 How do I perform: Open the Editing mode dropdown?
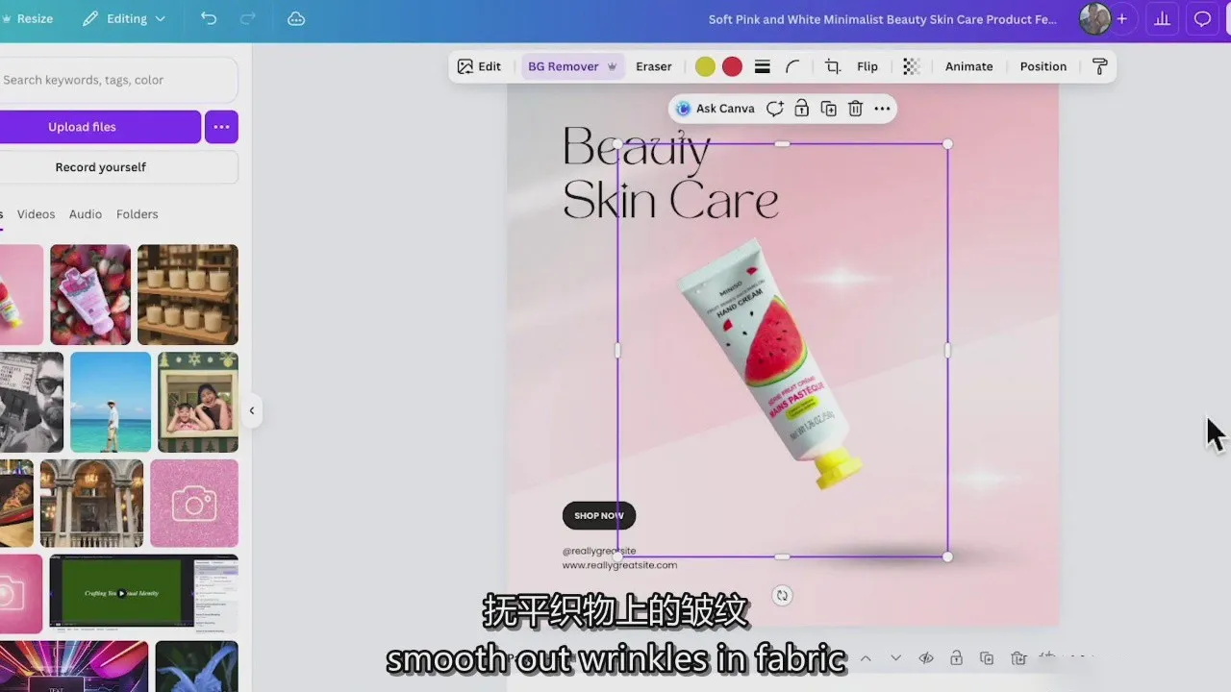[x=124, y=18]
